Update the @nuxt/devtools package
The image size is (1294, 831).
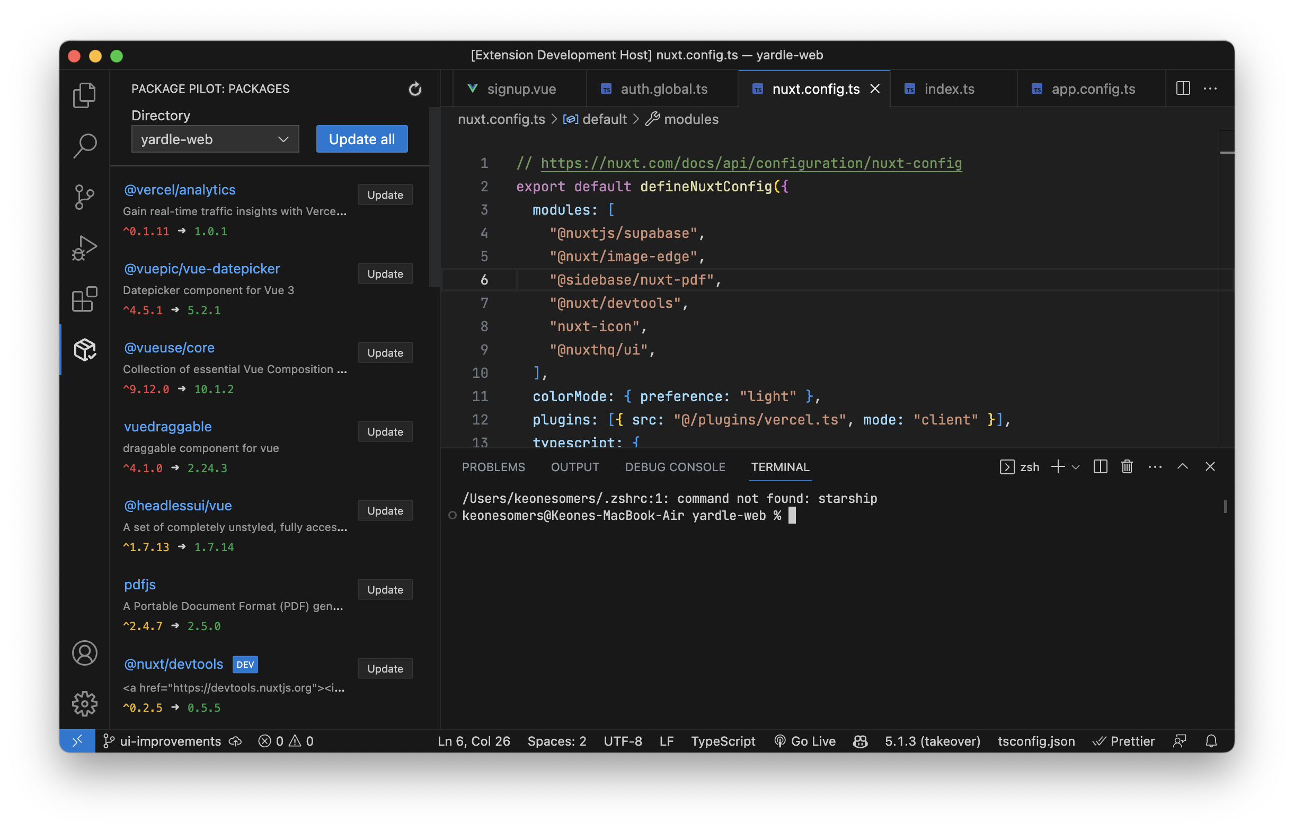coord(385,668)
